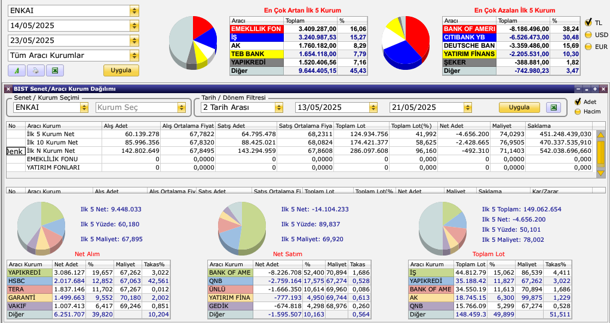Click the En Çok Azalan pie chart
The image size is (610, 323).
406,42
